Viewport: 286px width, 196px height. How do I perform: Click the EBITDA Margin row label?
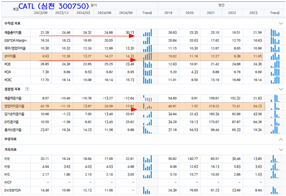[x=15, y=41]
